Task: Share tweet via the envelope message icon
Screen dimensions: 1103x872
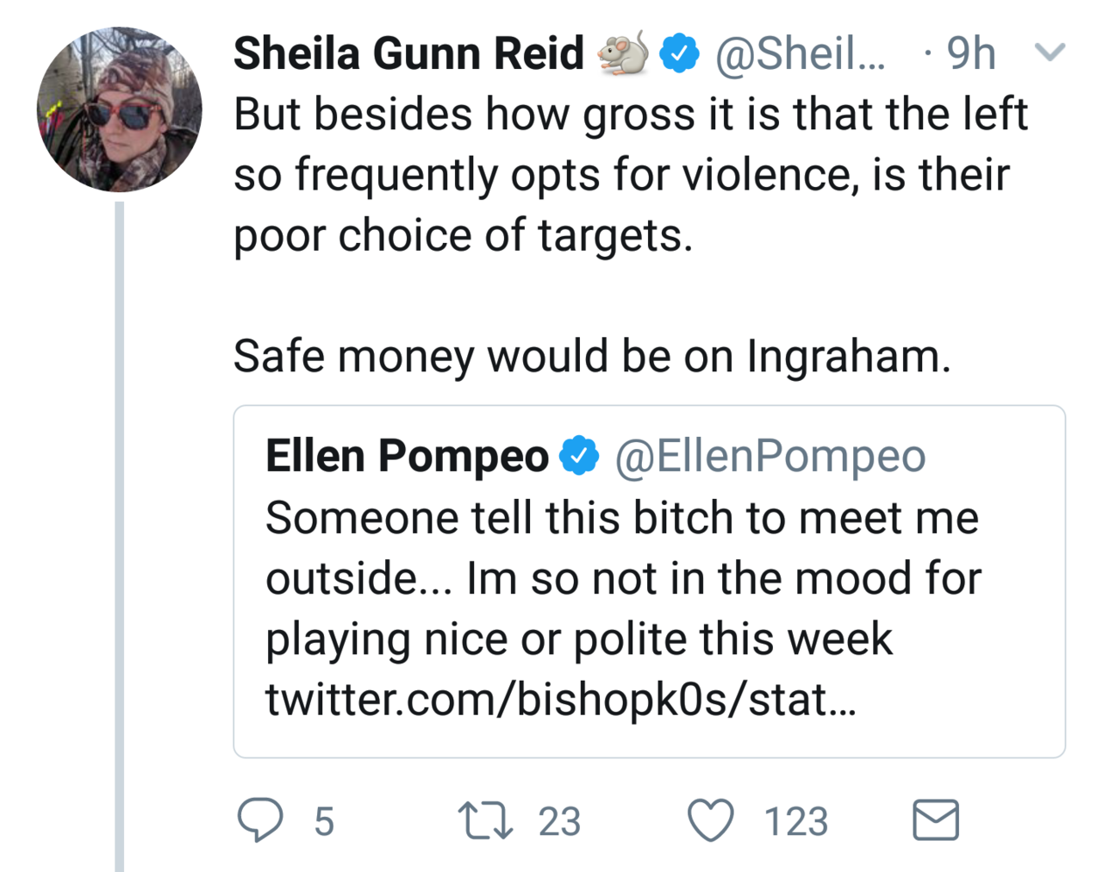Action: tap(935, 819)
